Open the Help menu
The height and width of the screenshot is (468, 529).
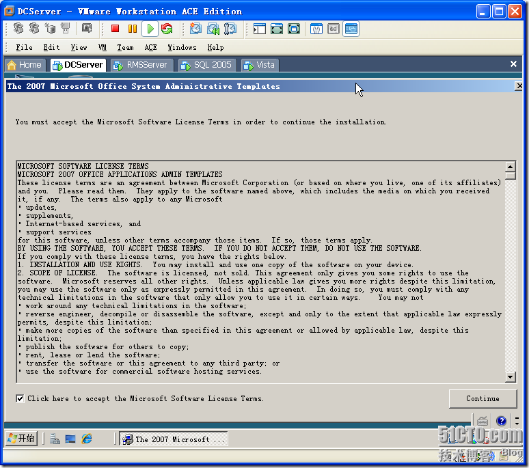(x=215, y=48)
